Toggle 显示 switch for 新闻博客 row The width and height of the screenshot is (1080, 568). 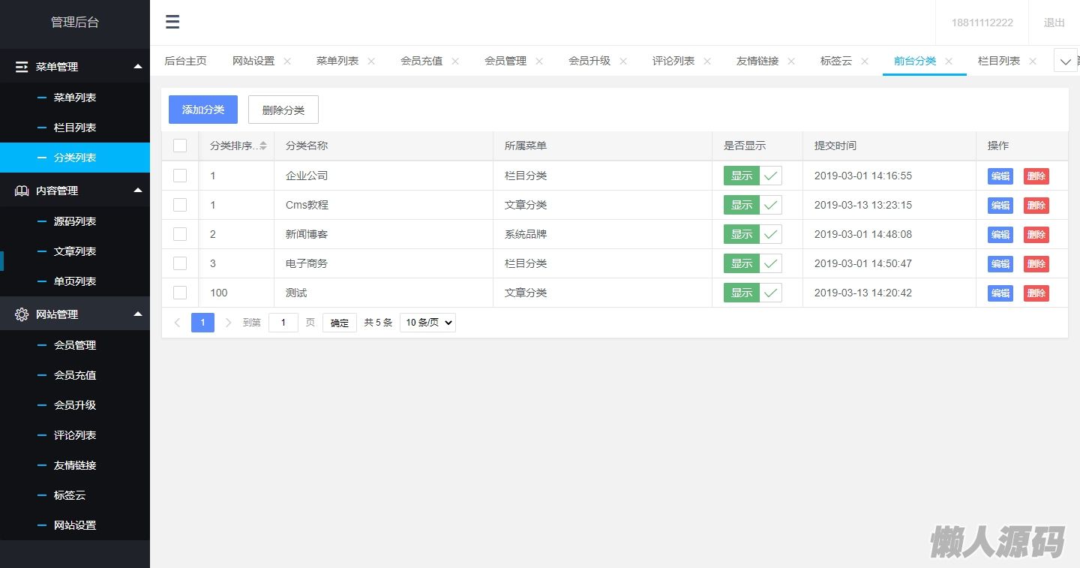[752, 234]
